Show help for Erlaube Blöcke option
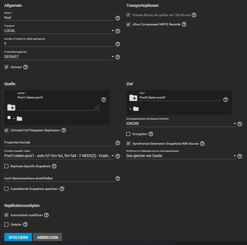The height and width of the screenshot is (245, 247). coord(194,15)
